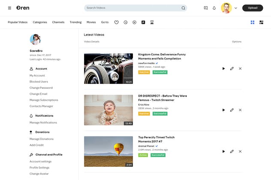The height and width of the screenshot is (180, 271).
Task: Open the smiling baby video thumbnail
Action: (x=108, y=110)
